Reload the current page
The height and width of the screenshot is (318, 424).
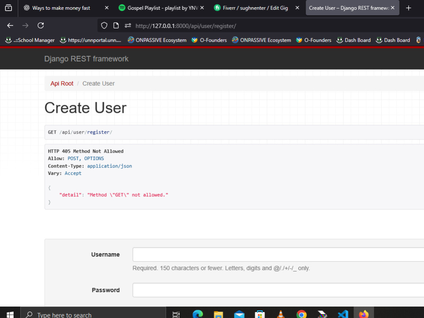[x=41, y=26]
